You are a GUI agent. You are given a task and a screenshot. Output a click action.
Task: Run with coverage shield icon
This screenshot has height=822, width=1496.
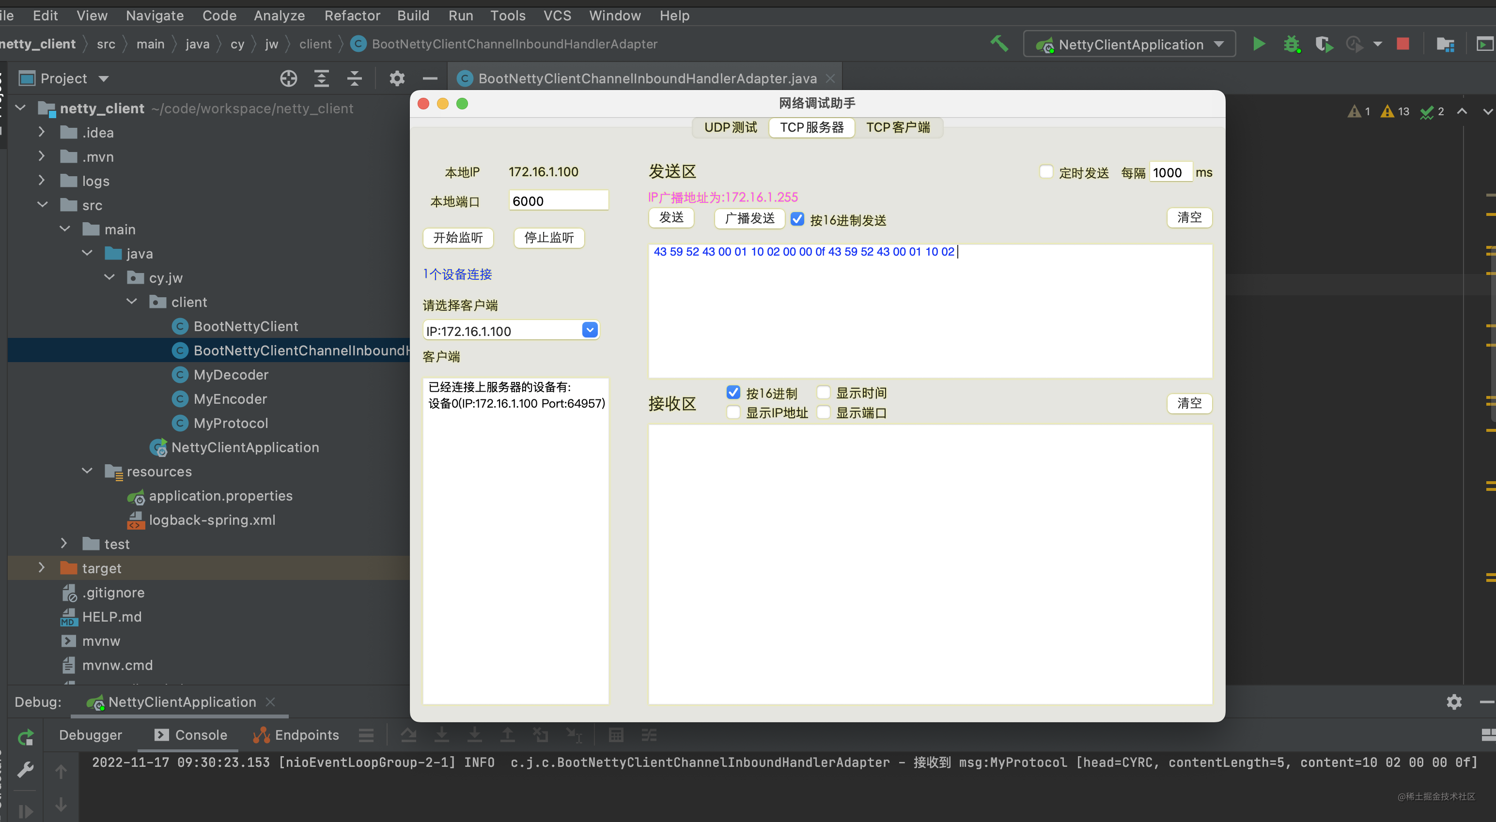pyautogui.click(x=1324, y=44)
